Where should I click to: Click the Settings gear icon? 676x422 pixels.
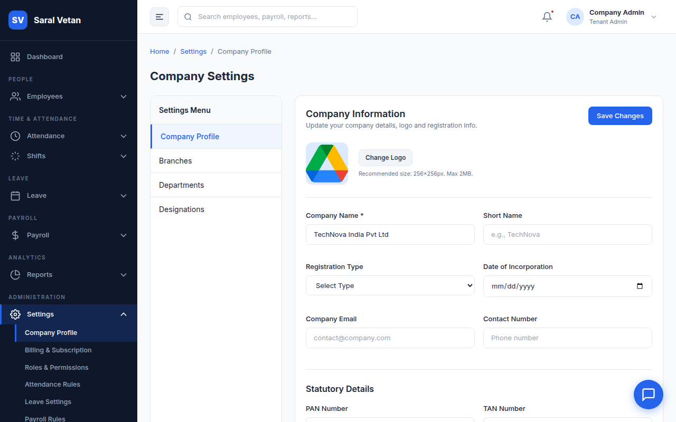point(15,314)
